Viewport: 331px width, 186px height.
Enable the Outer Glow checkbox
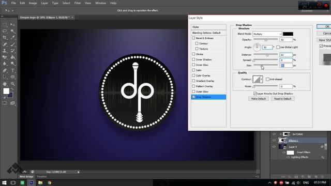tap(193, 91)
